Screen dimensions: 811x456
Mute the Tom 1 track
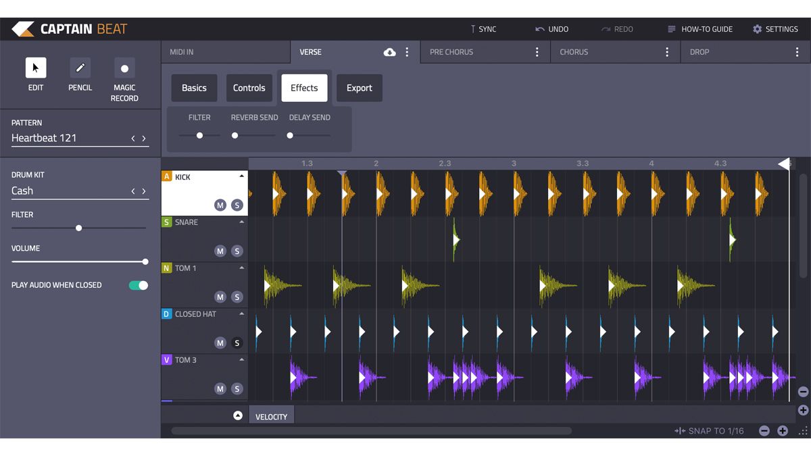pyautogui.click(x=220, y=297)
